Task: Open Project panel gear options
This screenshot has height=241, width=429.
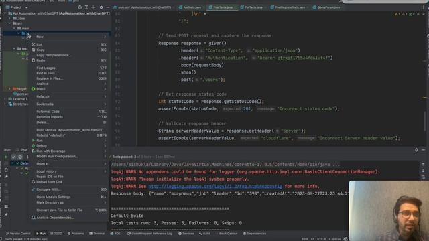Action: coord(101,7)
